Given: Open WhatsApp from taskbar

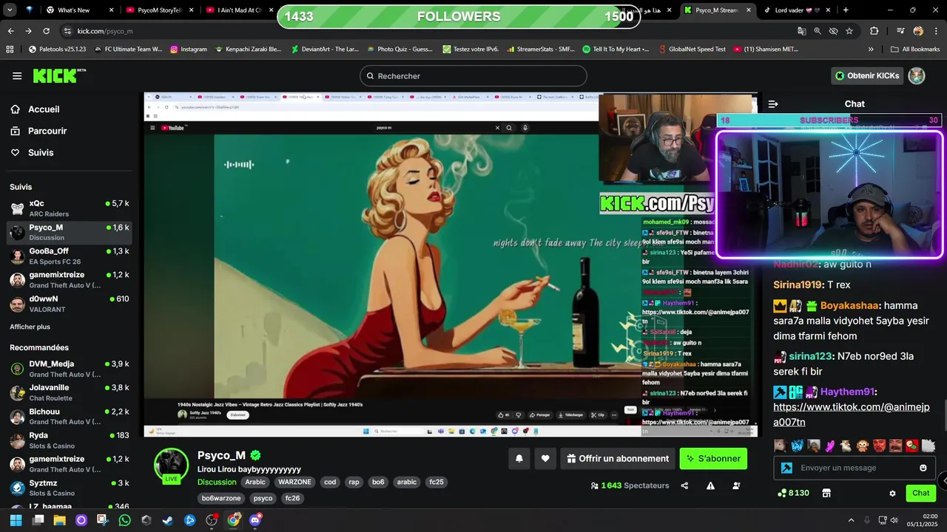Looking at the screenshot, I should (x=124, y=520).
